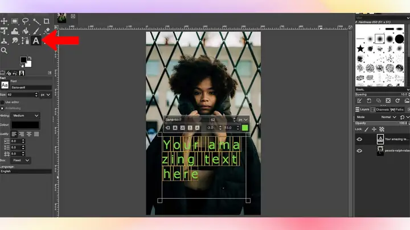Select the Zoom magnifier tool
Viewport: 410px width, 230px height.
point(4,51)
